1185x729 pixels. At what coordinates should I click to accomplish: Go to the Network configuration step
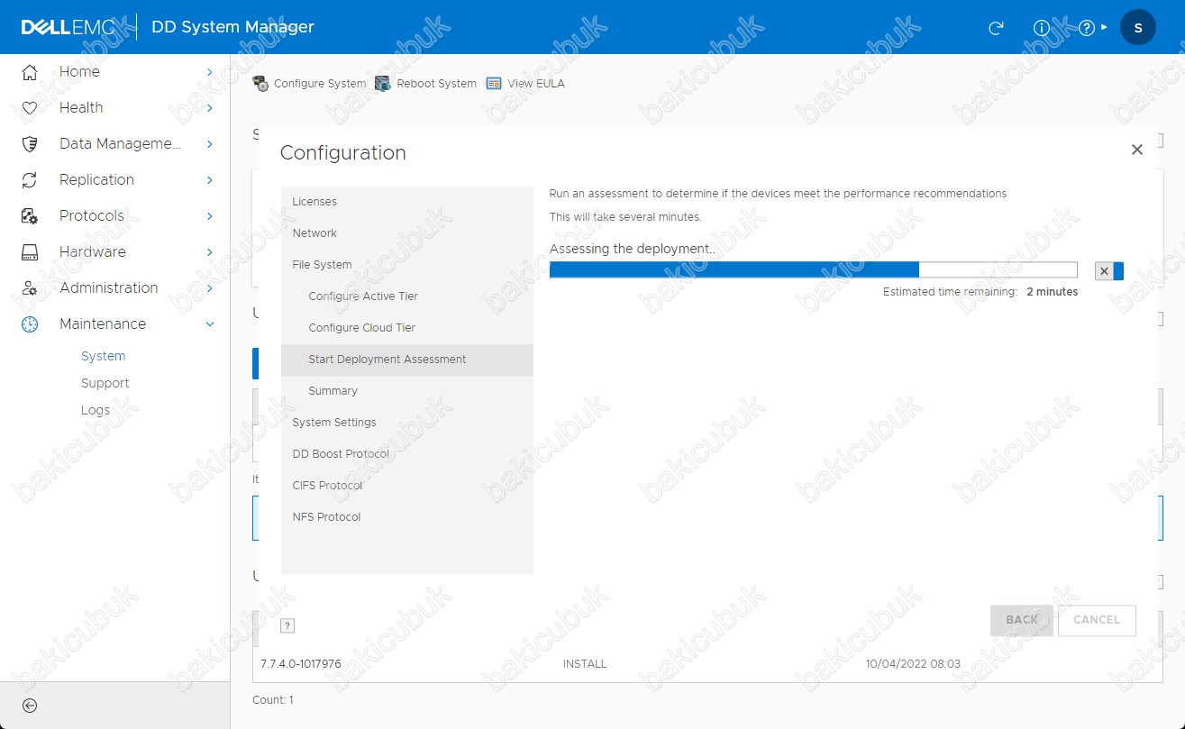point(314,233)
